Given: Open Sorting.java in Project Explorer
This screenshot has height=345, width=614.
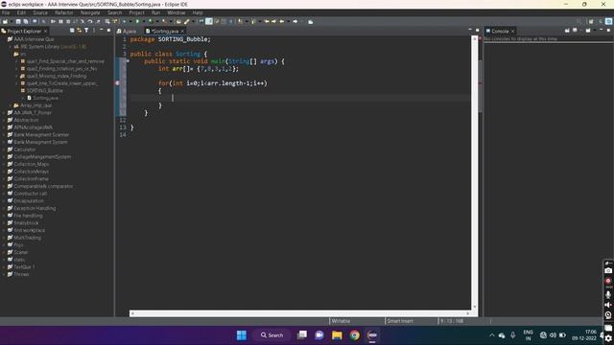Looking at the screenshot, I should point(45,98).
